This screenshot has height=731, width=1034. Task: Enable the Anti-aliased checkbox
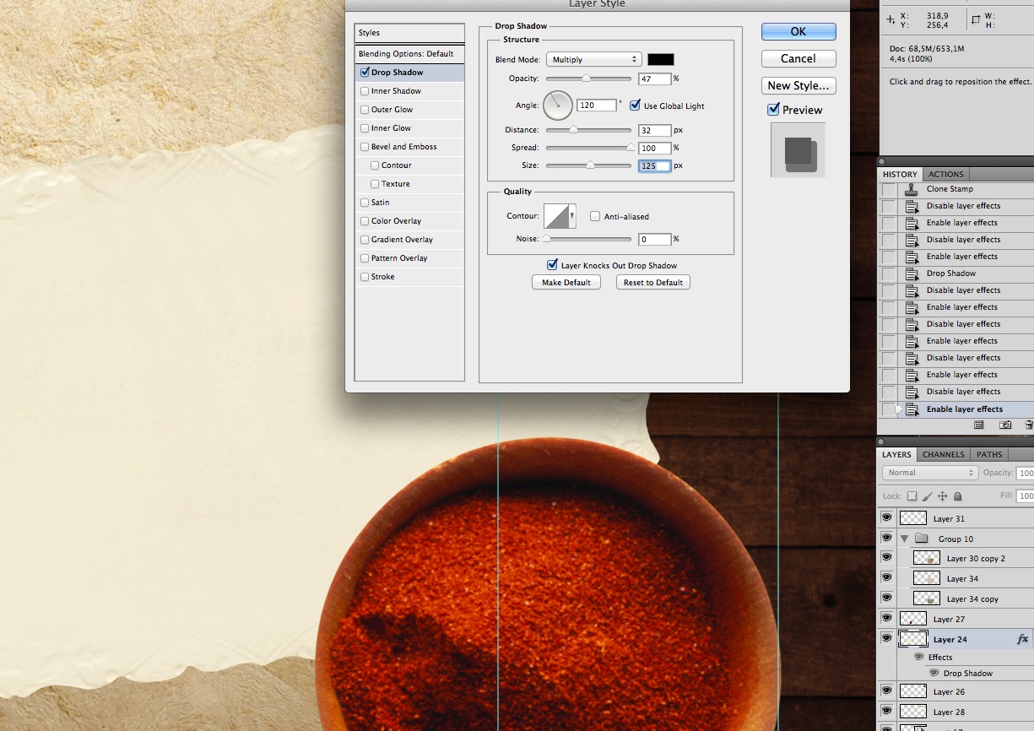click(x=595, y=216)
